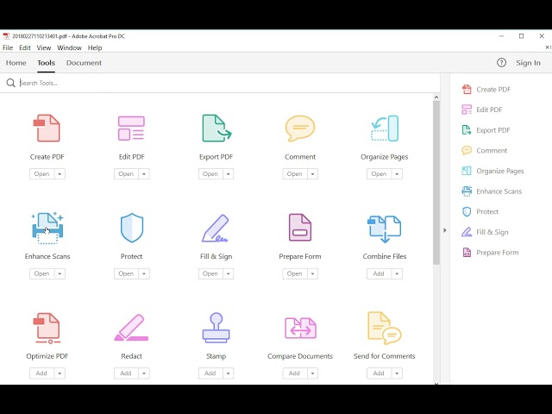The height and width of the screenshot is (414, 552).
Task: Click the Organize Pages icon
Action: point(384,129)
